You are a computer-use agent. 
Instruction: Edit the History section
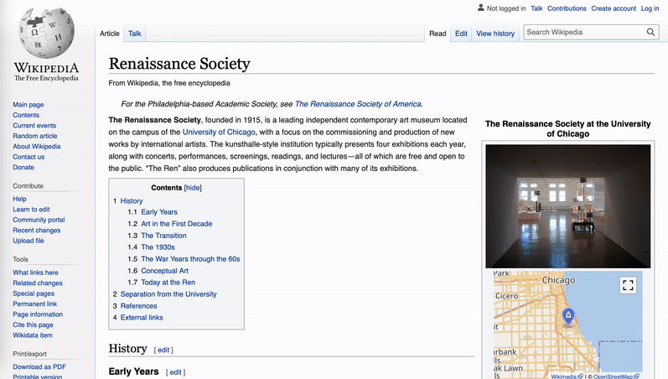163,350
